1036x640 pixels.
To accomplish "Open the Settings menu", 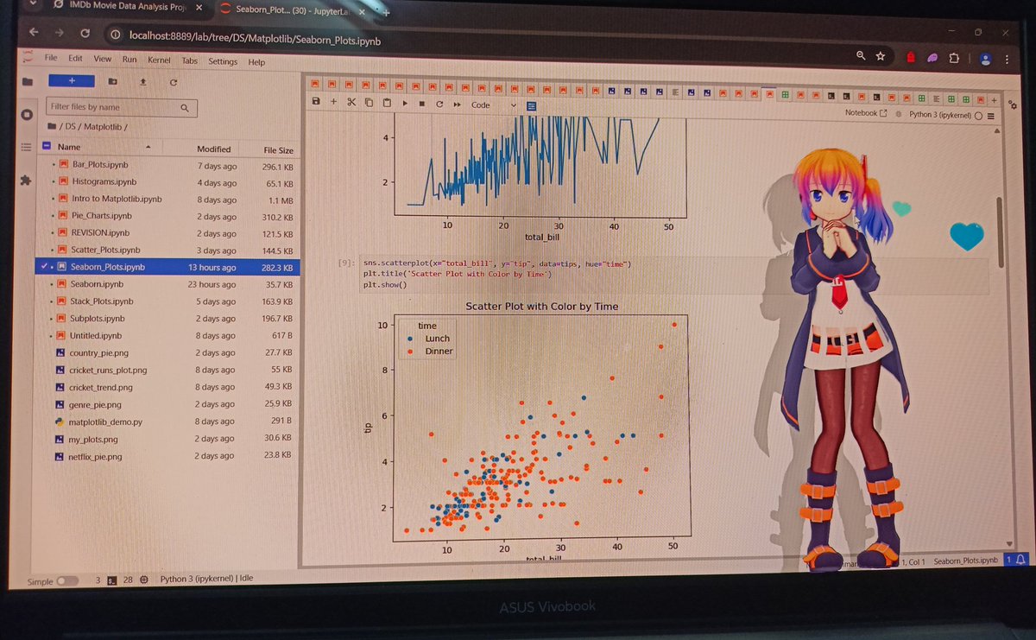I will pos(223,61).
